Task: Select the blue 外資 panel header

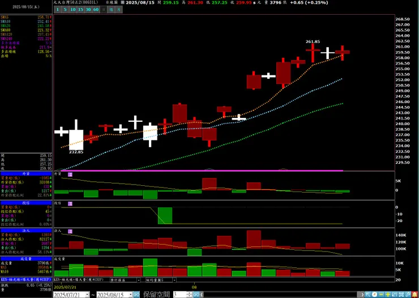Action: pyautogui.click(x=26, y=173)
